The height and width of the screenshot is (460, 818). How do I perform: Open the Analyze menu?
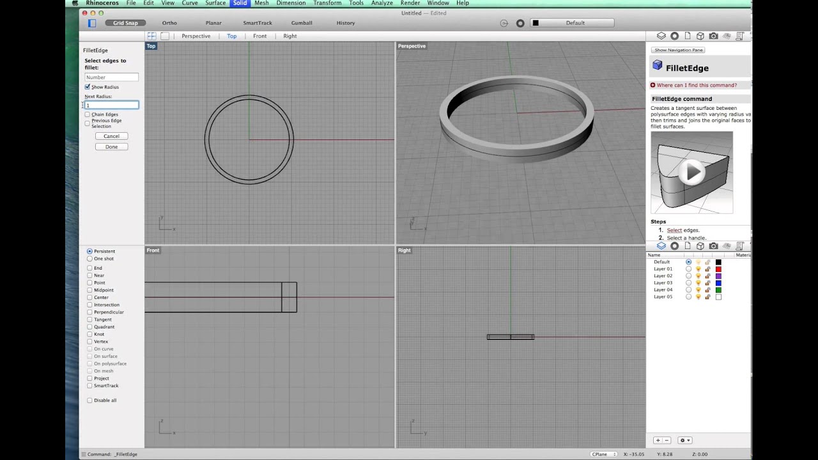point(382,3)
